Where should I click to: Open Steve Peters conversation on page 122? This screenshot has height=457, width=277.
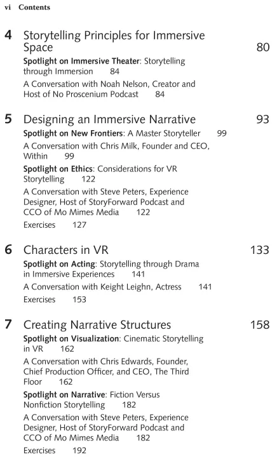[106, 202]
